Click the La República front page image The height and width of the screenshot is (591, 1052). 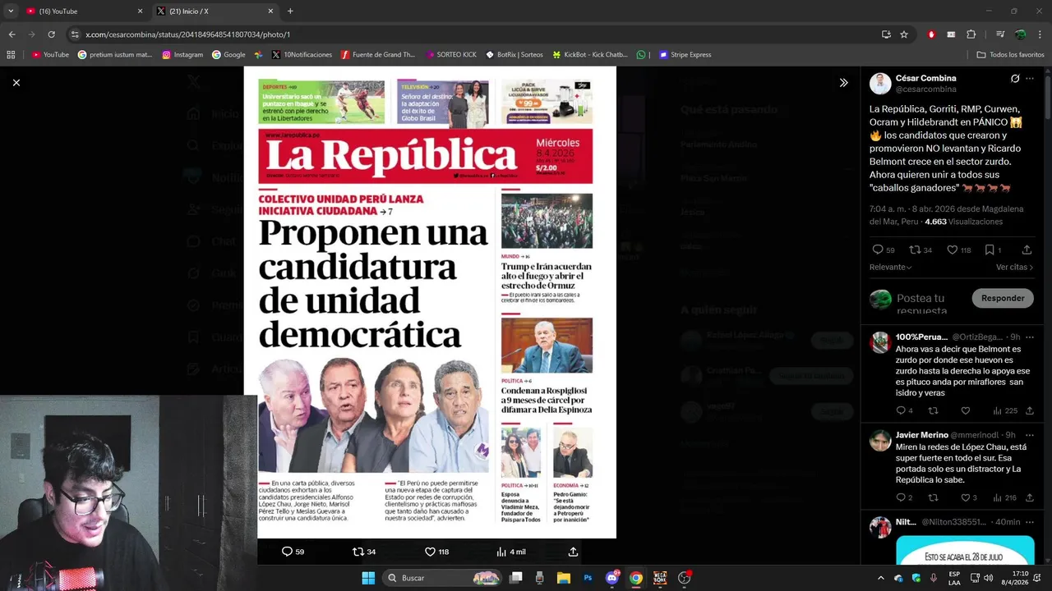pos(430,302)
